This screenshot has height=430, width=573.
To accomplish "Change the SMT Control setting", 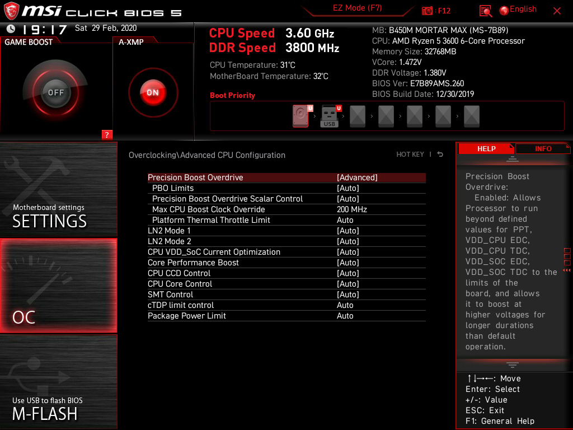I will [x=286, y=294].
